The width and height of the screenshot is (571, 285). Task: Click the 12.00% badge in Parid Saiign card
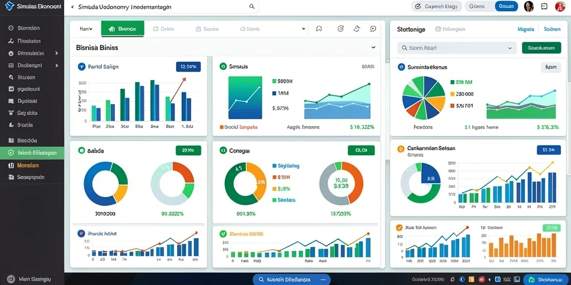(x=188, y=67)
